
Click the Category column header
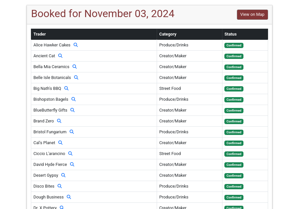168,34
